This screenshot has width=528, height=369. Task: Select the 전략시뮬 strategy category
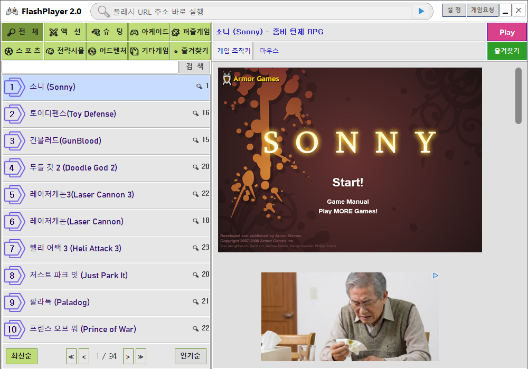[64, 51]
